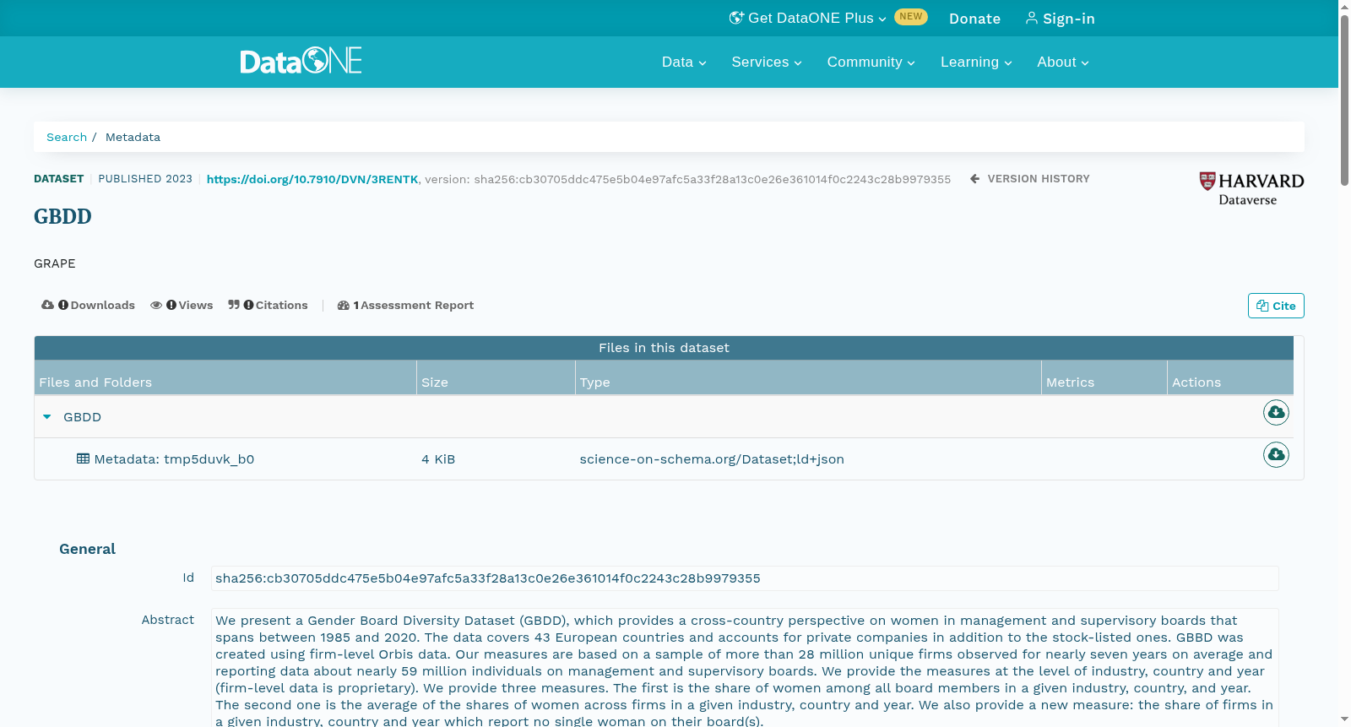1351x727 pixels.
Task: Click the Donate link
Action: pyautogui.click(x=974, y=19)
